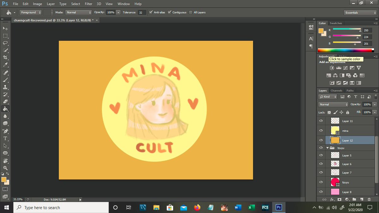
Task: Delete layer with trash icon
Action: [369, 199]
